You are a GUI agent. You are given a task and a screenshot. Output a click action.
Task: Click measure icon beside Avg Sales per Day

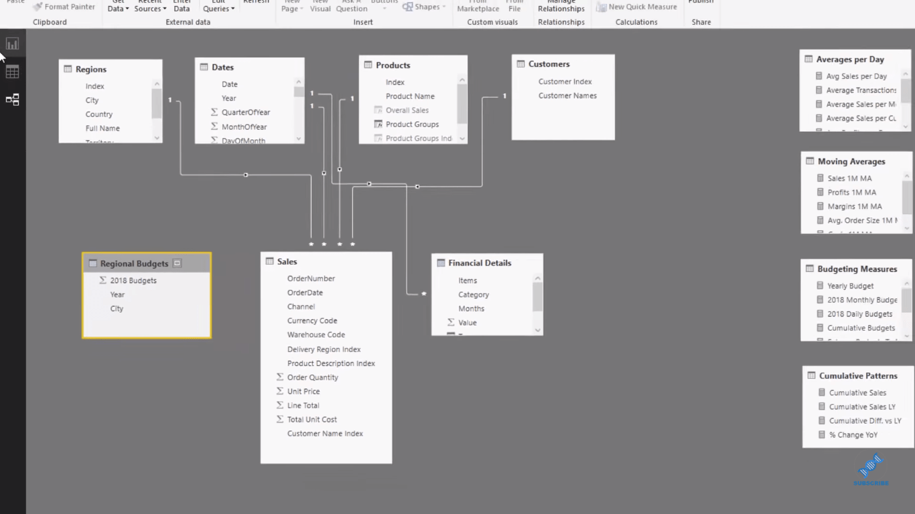tap(819, 76)
